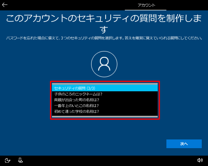Click the 次へ button
The width and height of the screenshot is (208, 166).
(x=184, y=144)
